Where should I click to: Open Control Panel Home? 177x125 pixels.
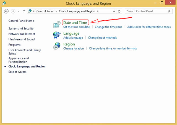pyautogui.click(x=21, y=21)
